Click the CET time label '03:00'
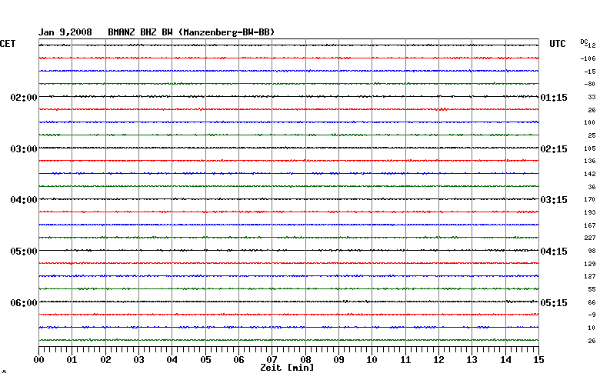 pos(24,149)
